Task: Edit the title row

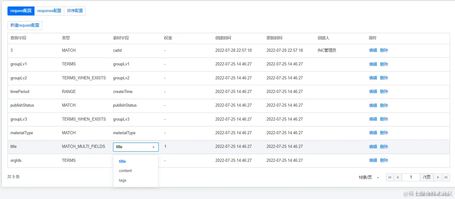Action: click(x=373, y=147)
